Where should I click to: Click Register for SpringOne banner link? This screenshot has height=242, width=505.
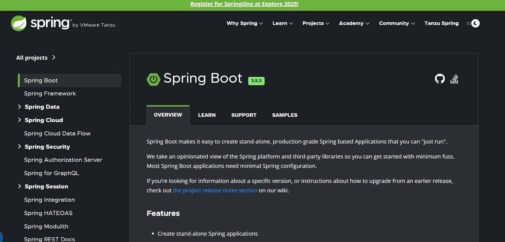click(x=244, y=4)
